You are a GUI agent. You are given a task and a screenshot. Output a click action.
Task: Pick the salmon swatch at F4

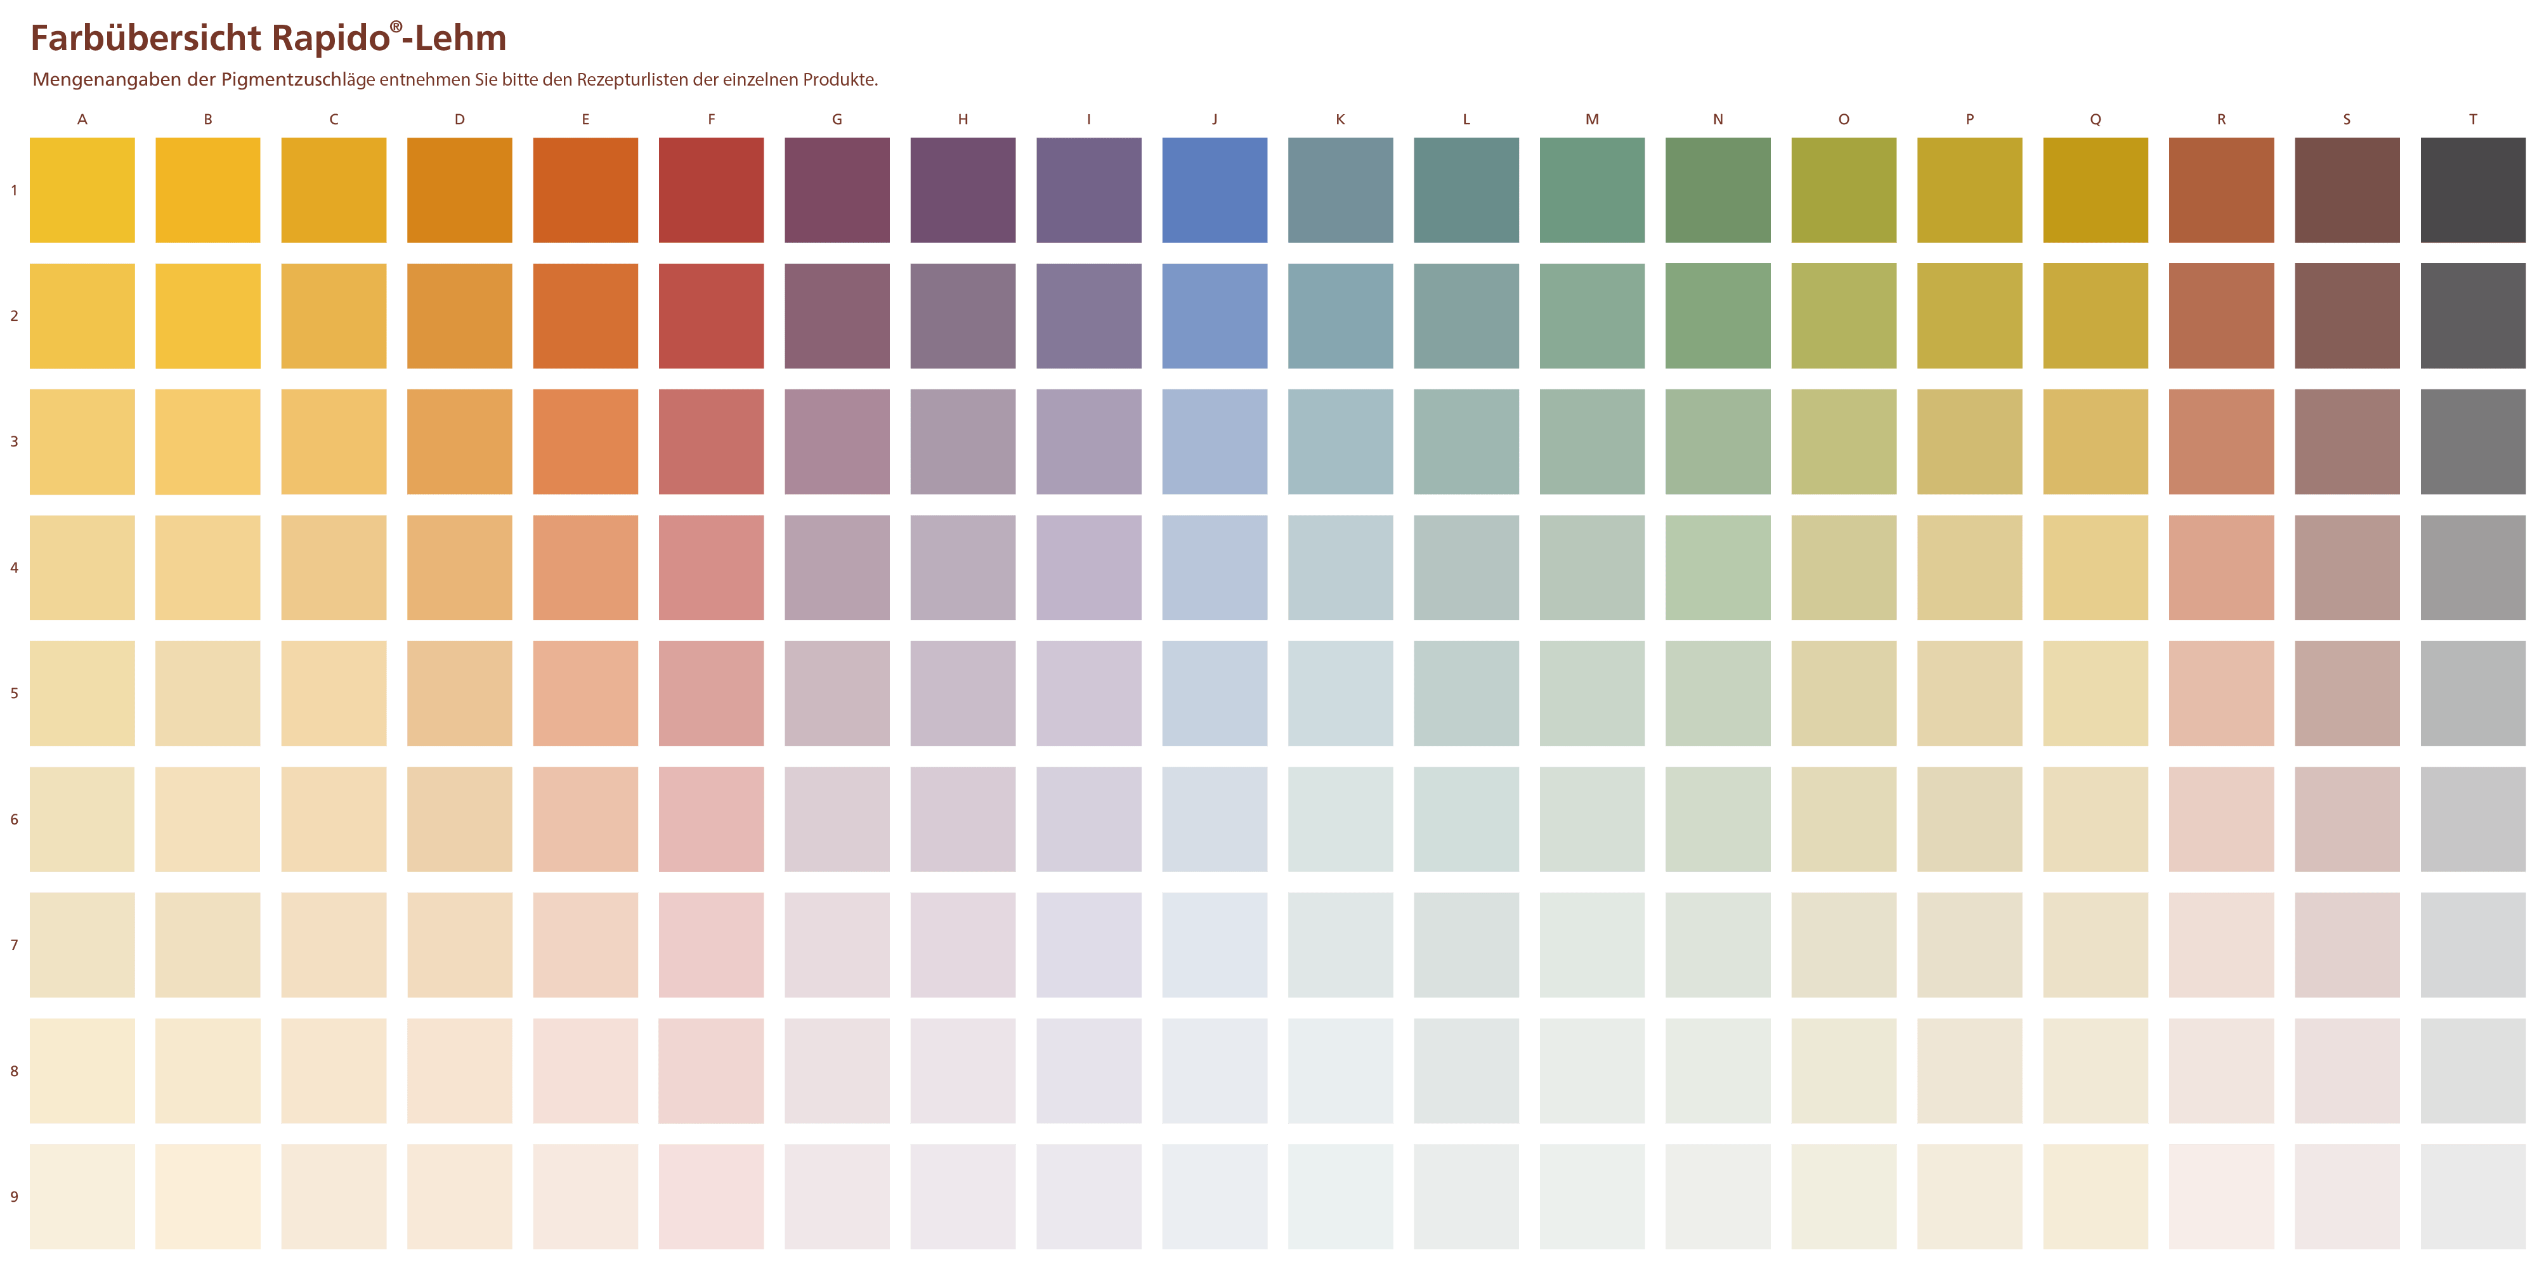711,568
